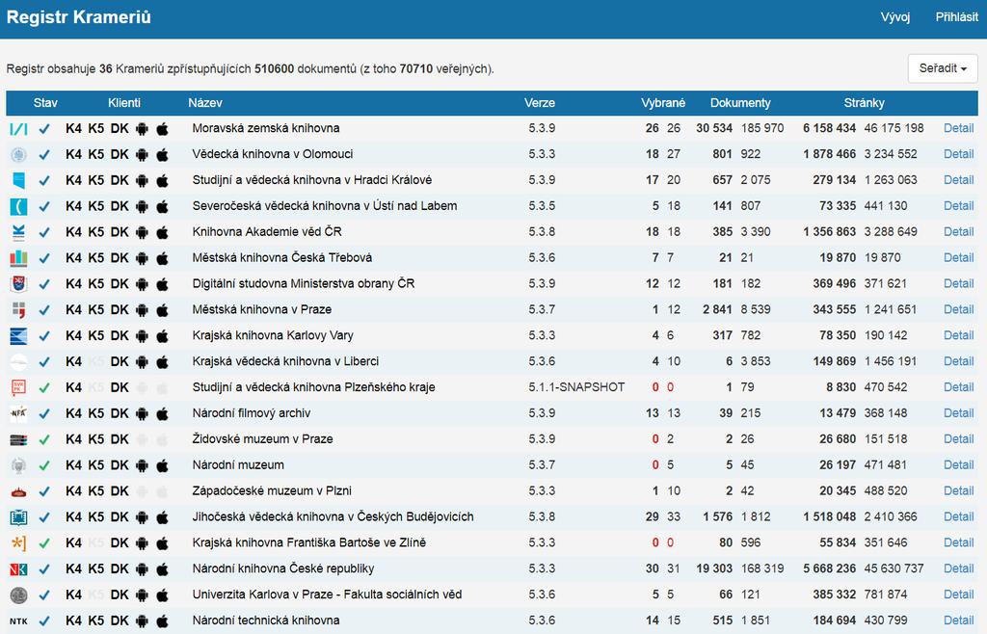Open Detail for Studijní a vědecká knihovna v Hradci Králové
Screen dimensions: 987x634
[x=959, y=180]
